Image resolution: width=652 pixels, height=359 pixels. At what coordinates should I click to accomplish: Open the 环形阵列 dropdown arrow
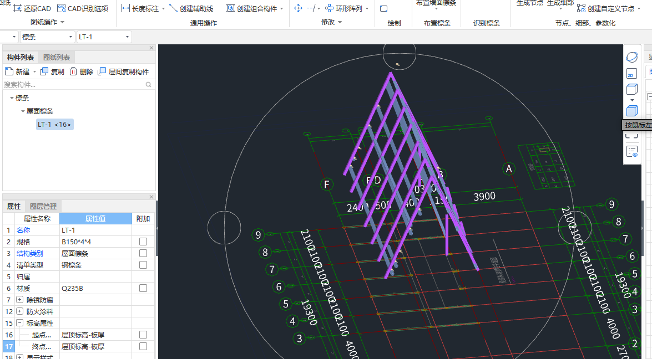[x=367, y=8]
